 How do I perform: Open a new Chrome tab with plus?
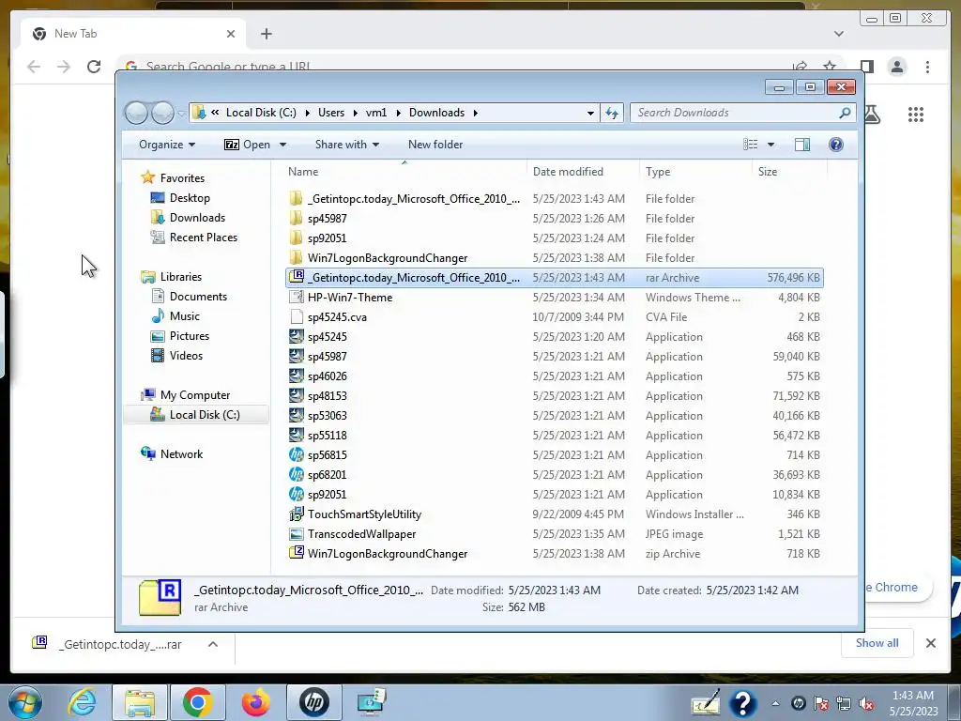coord(266,34)
